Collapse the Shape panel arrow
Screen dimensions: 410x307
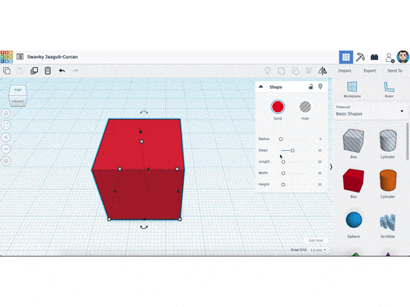click(x=261, y=87)
